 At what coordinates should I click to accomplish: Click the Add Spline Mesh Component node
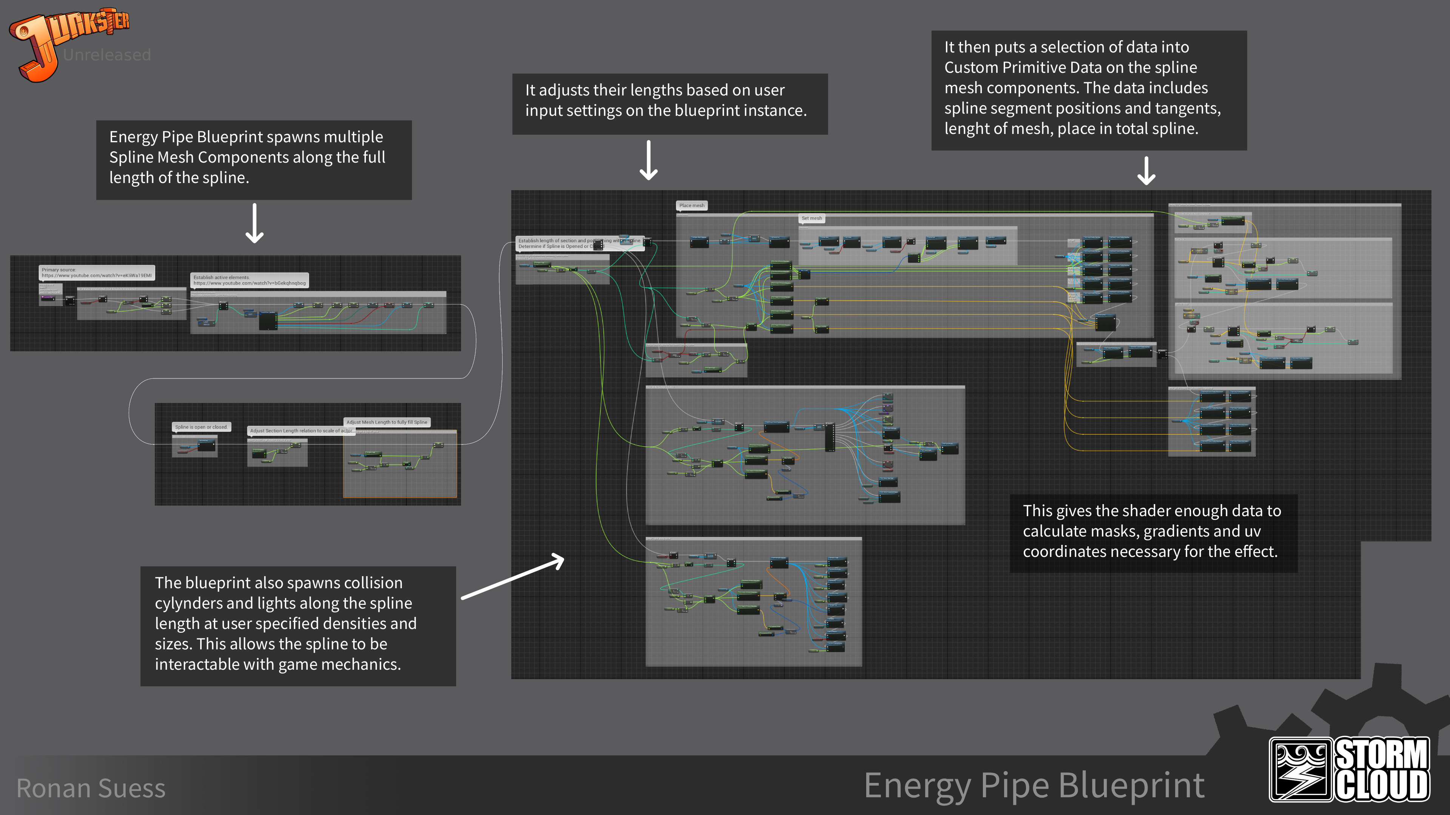tap(700, 242)
